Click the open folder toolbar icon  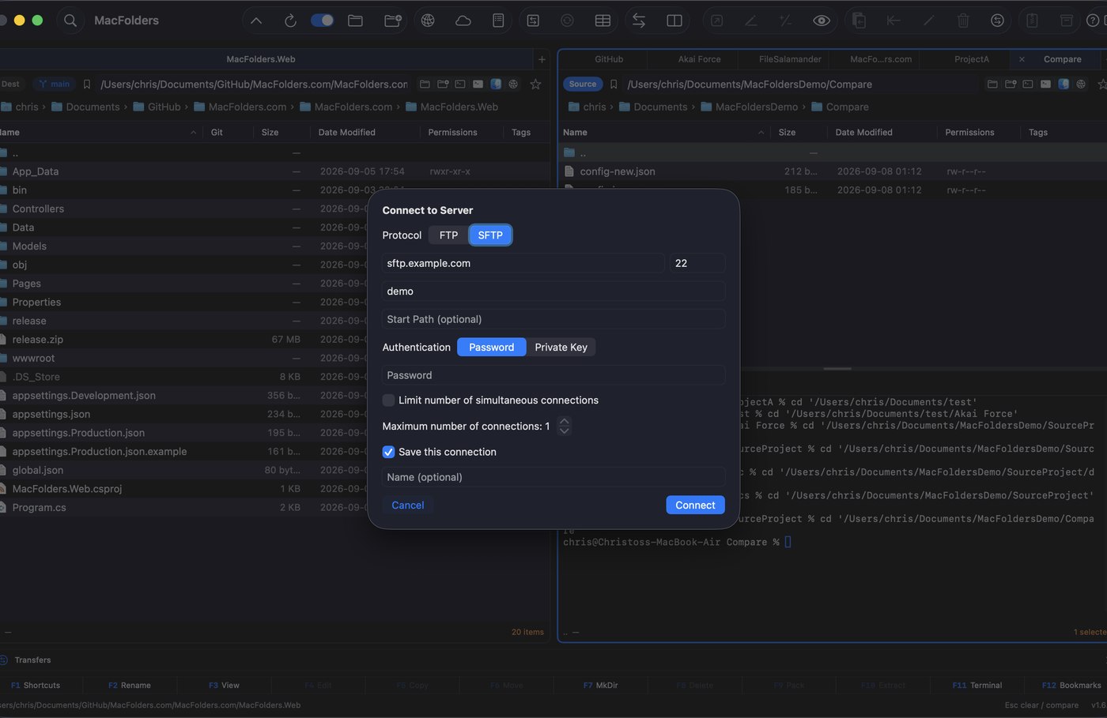(x=356, y=21)
